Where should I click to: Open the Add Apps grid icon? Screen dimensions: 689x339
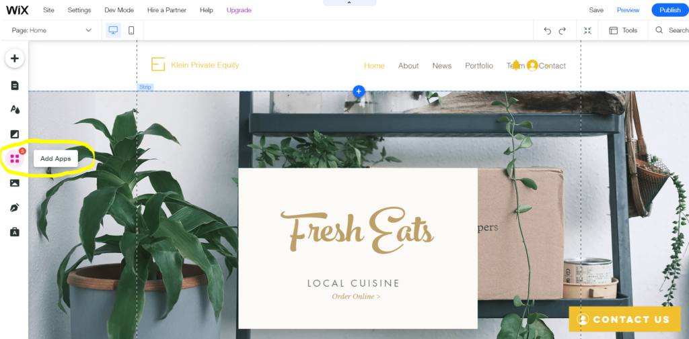15,158
